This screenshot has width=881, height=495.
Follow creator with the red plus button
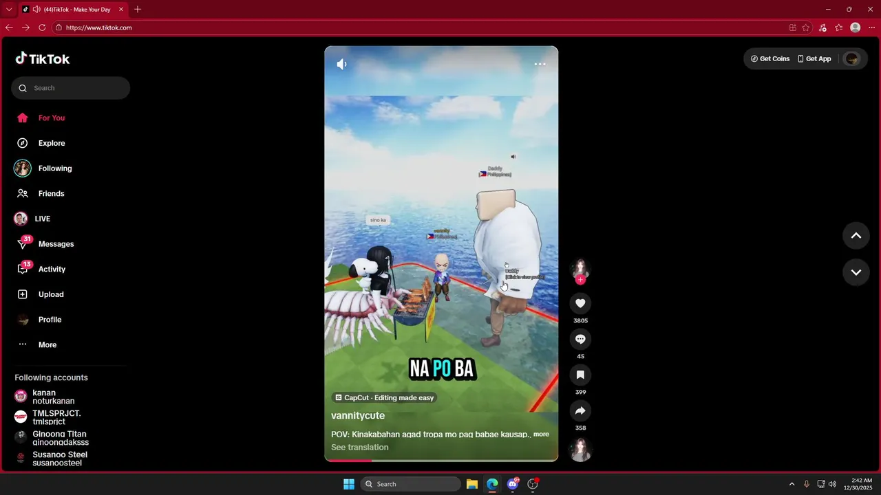tap(580, 280)
